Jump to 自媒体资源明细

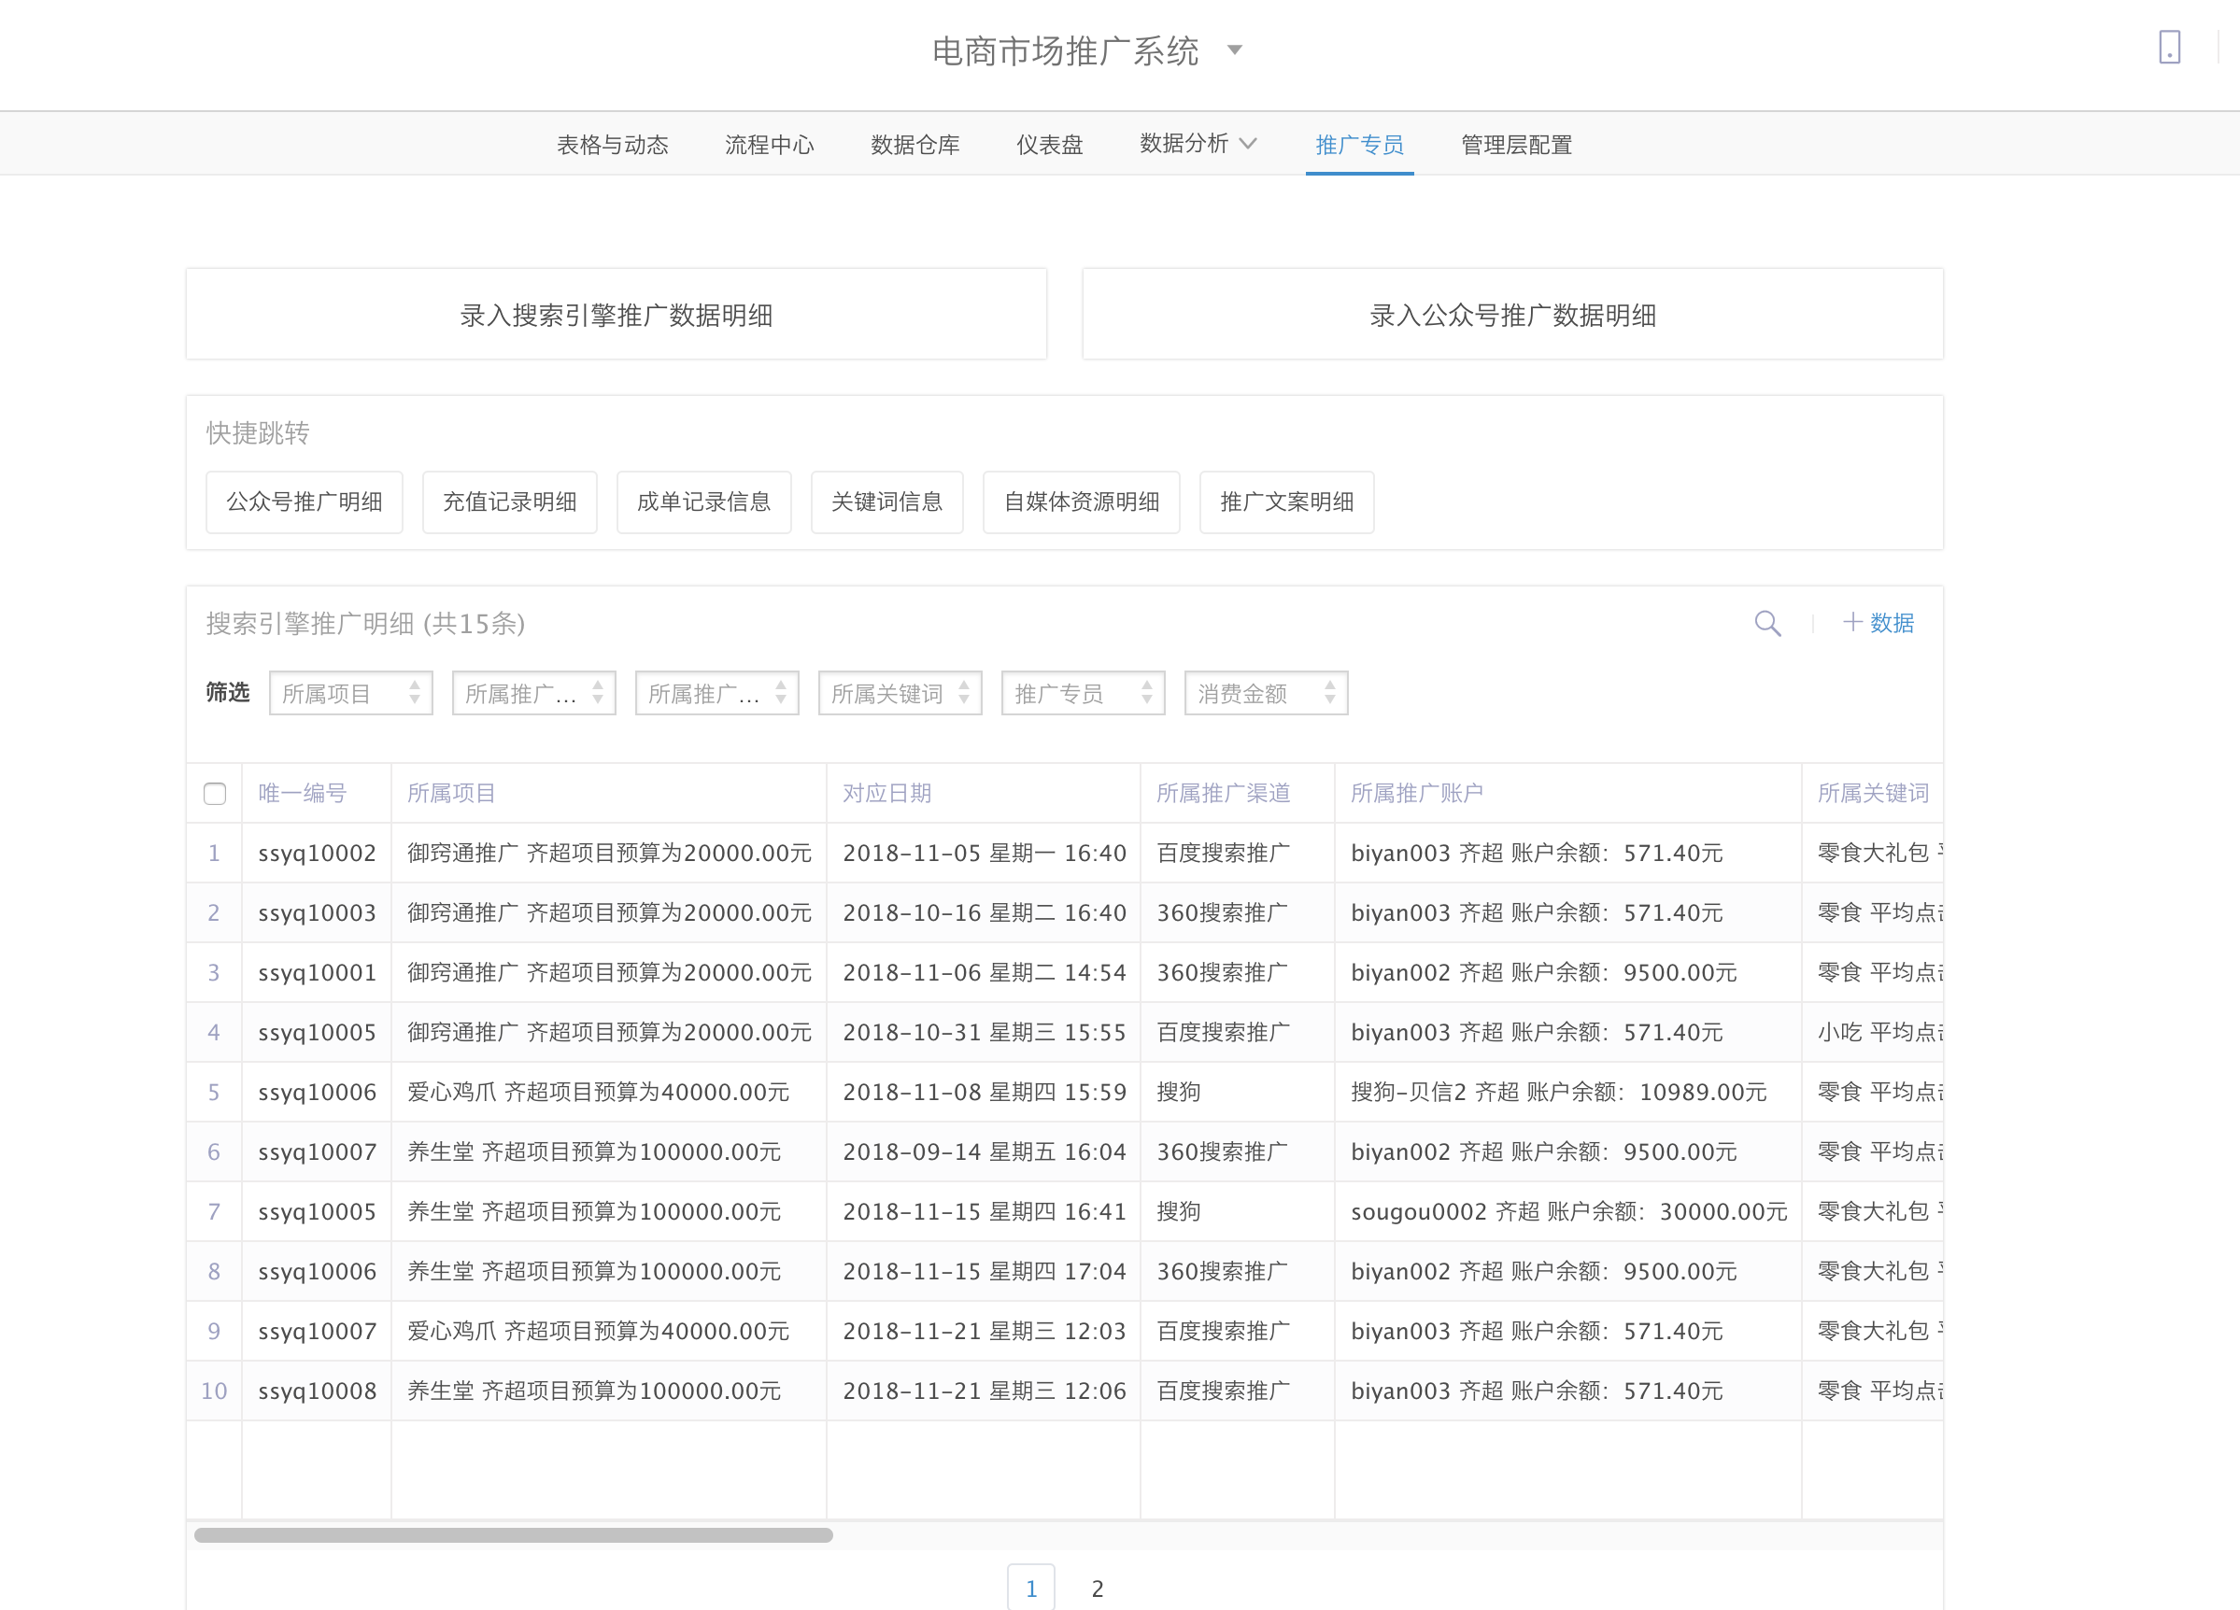click(1082, 501)
